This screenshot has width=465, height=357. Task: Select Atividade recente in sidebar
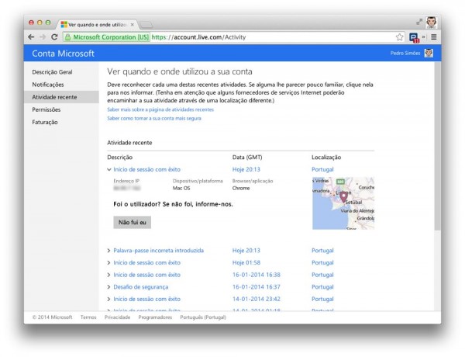61,97
